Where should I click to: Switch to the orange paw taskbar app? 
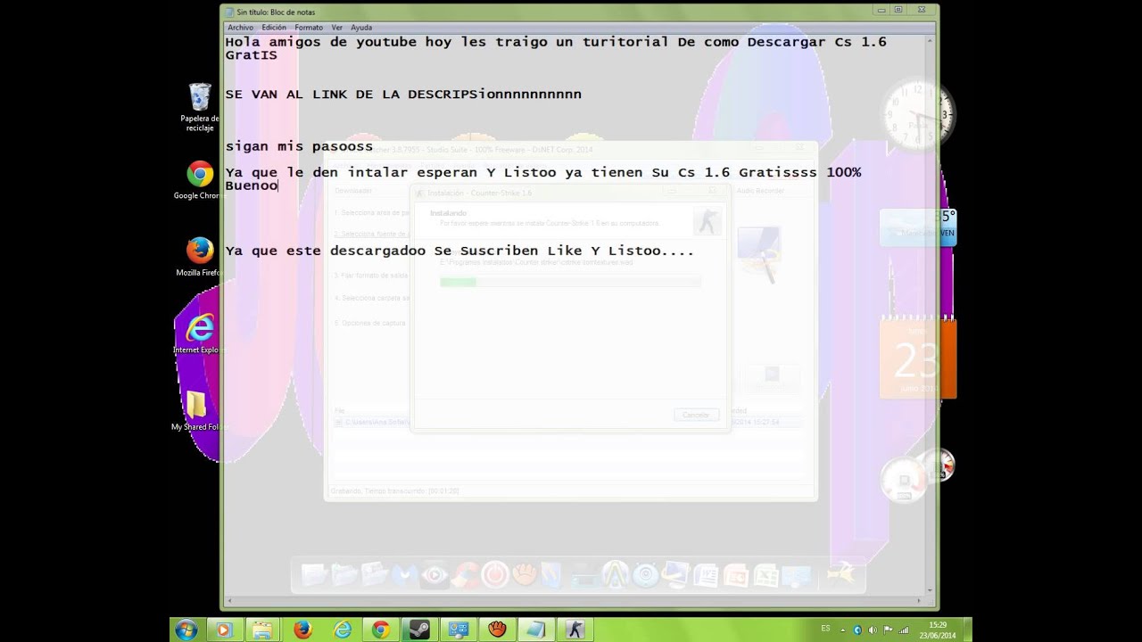pyautogui.click(x=497, y=630)
